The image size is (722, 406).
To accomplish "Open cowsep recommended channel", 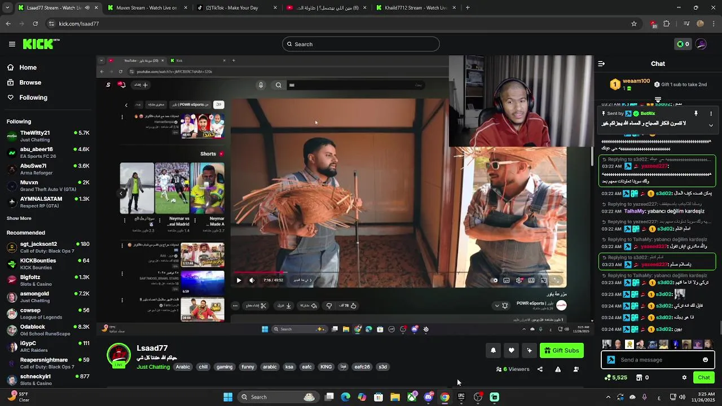I will click(48, 313).
